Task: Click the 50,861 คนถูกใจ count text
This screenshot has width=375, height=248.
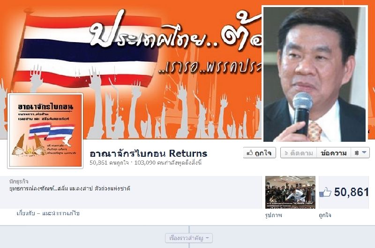Action: click(x=109, y=163)
